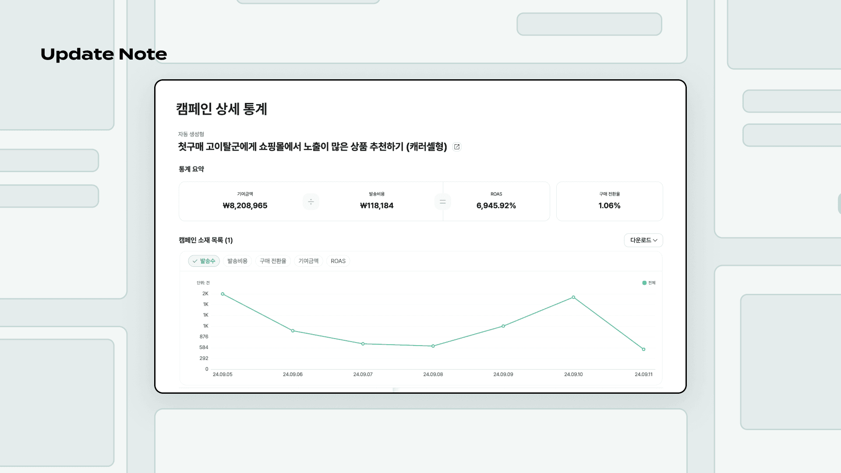Click the peak data point marker at 24.09.10
The width and height of the screenshot is (841, 473).
point(573,297)
